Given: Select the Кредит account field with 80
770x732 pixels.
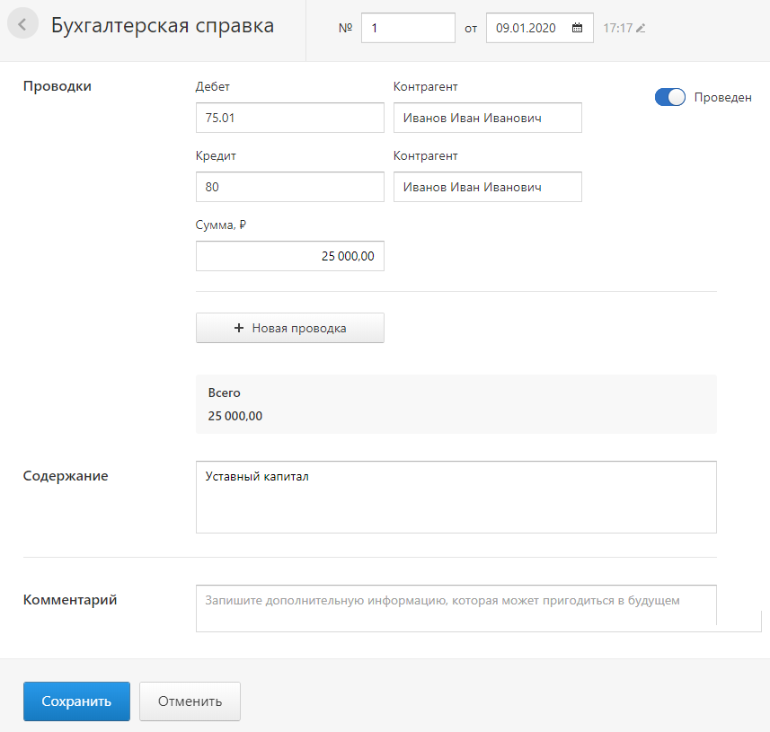Looking at the screenshot, I should pyautogui.click(x=289, y=187).
